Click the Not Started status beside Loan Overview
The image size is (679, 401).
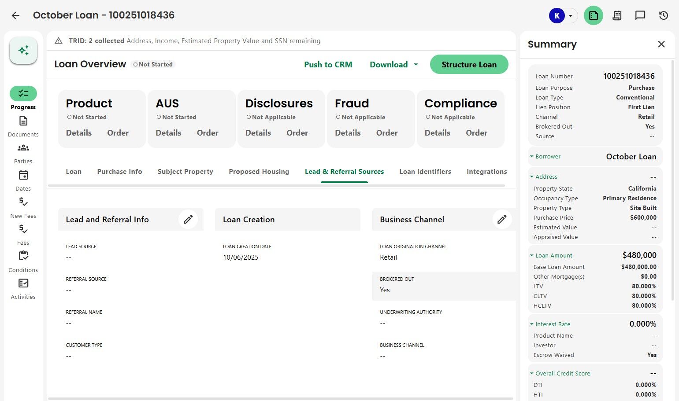pos(153,64)
